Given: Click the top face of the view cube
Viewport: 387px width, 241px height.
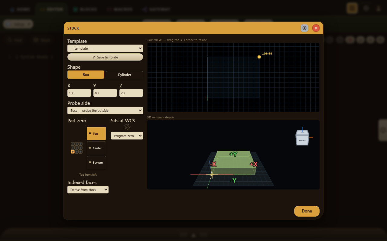Looking at the screenshot, I should point(302,133).
